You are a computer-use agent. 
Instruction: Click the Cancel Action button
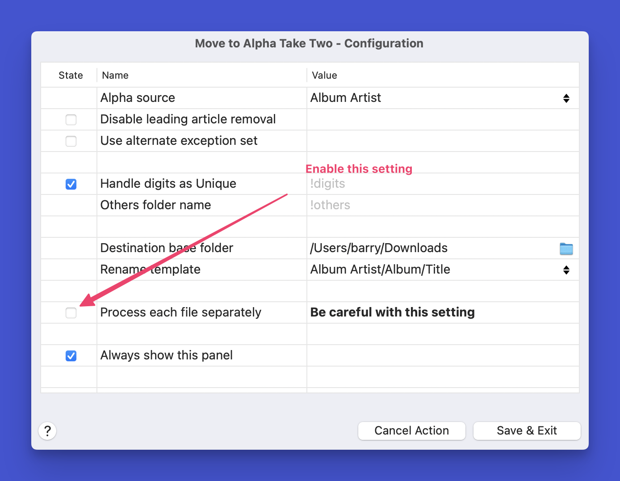point(411,431)
